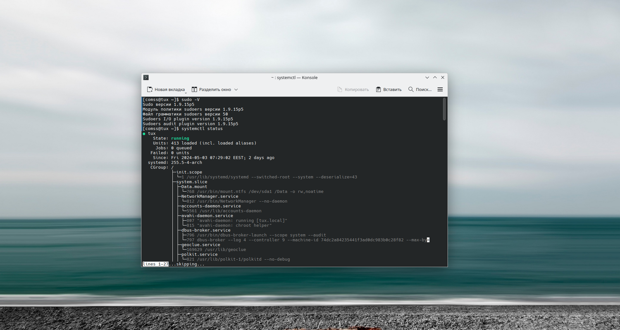Click the Konsole terminal icon in the title bar
The image size is (620, 330).
pyautogui.click(x=146, y=77)
